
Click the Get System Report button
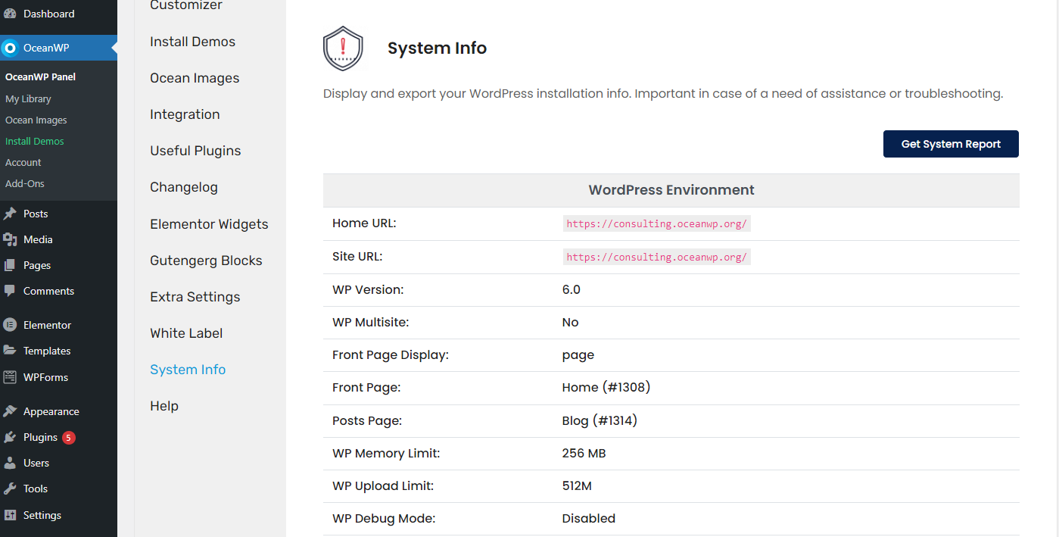[951, 144]
